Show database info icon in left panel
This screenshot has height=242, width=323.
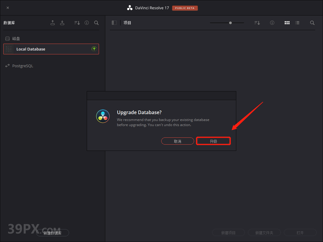click(x=87, y=23)
